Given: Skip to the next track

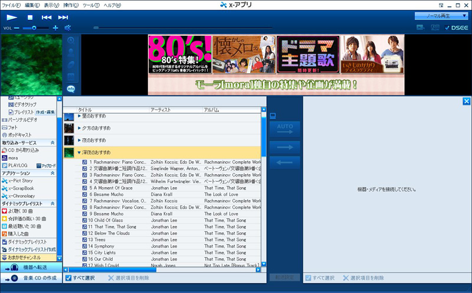Looking at the screenshot, I should point(63,17).
